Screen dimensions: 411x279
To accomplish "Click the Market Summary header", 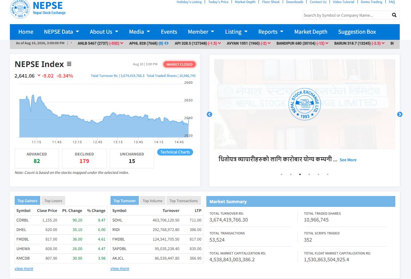I will point(301,201).
